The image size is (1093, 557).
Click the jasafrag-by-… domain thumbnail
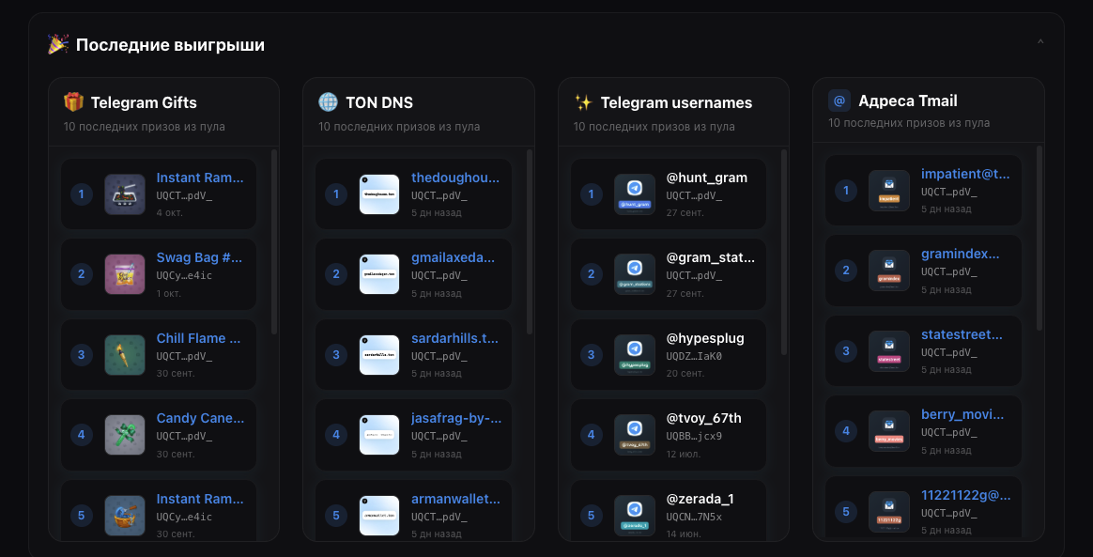[x=379, y=435]
